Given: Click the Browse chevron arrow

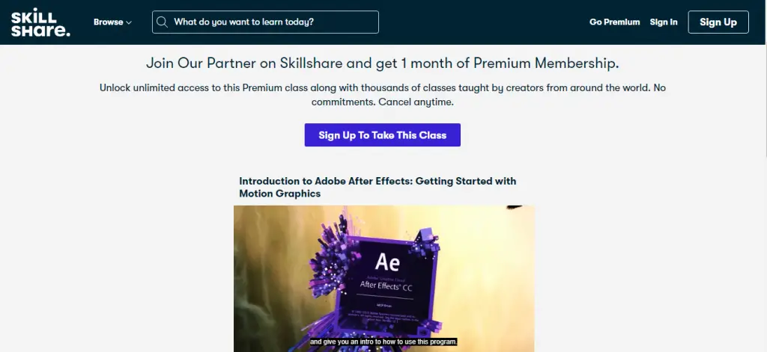Looking at the screenshot, I should pos(129,22).
